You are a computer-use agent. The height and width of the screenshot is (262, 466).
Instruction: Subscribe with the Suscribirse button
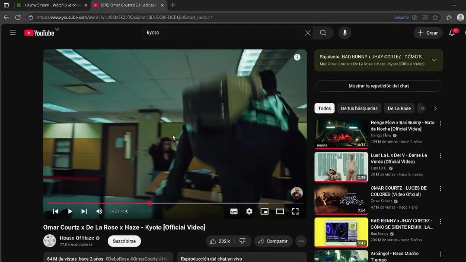(124, 241)
